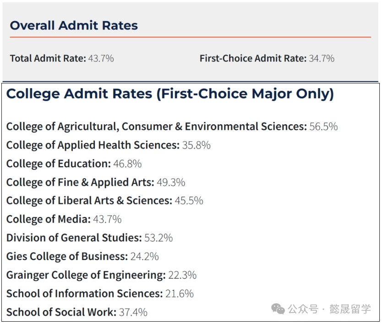Screen dimensions: 383x324
Task: Select the Total Admit Rate label
Action: [x=48, y=58]
